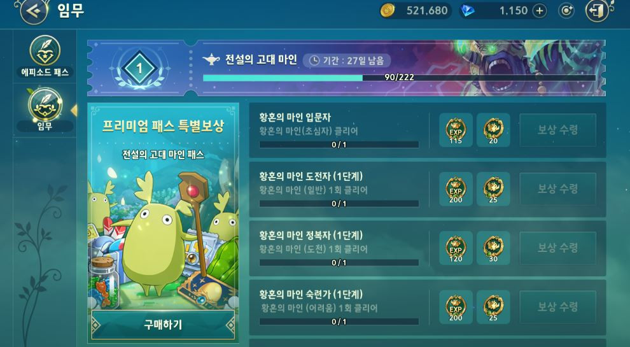Click the EXP 120 reward icon
The height and width of the screenshot is (347, 630).
coord(456,248)
